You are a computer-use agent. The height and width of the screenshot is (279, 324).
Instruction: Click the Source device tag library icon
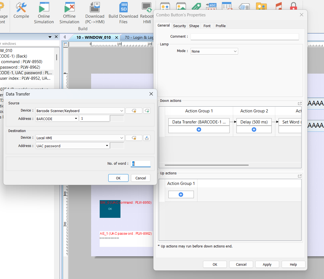[134, 111]
